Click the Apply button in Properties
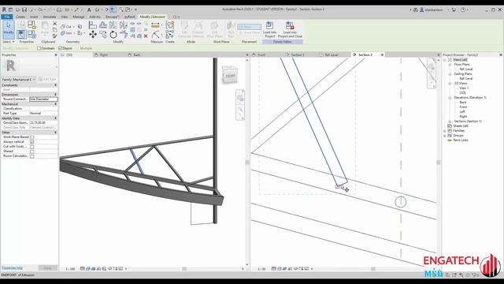504x284 pixels. 47,268
